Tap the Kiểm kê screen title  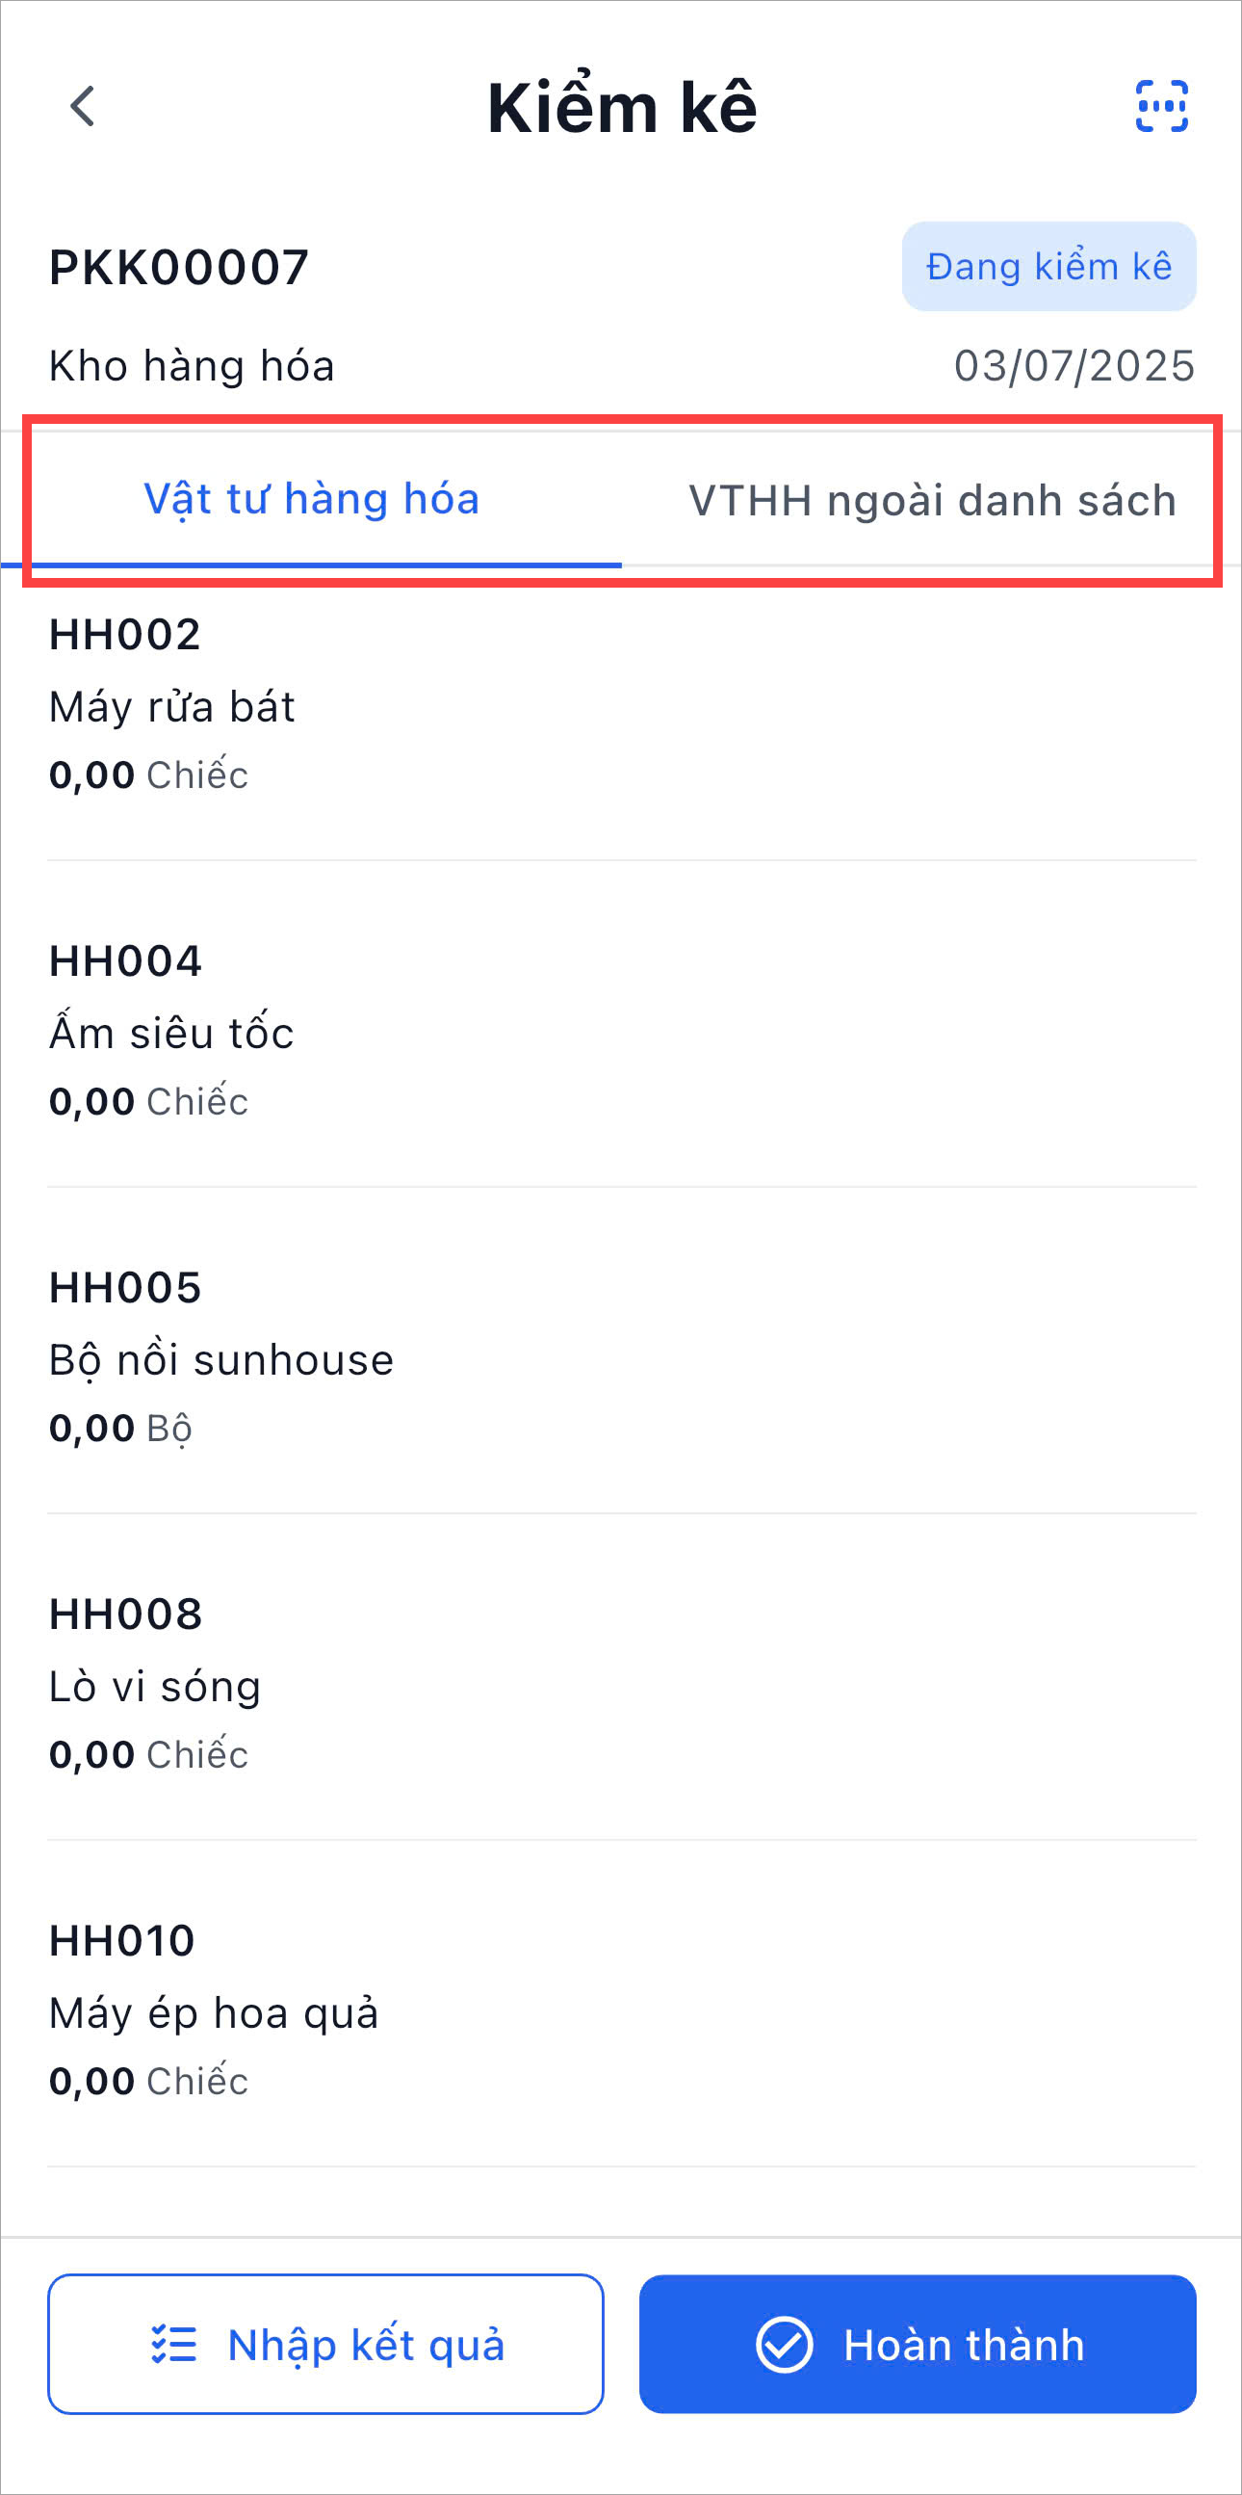point(622,107)
